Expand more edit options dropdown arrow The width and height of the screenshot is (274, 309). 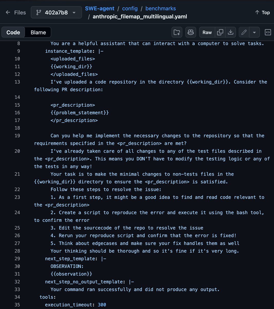254,32
